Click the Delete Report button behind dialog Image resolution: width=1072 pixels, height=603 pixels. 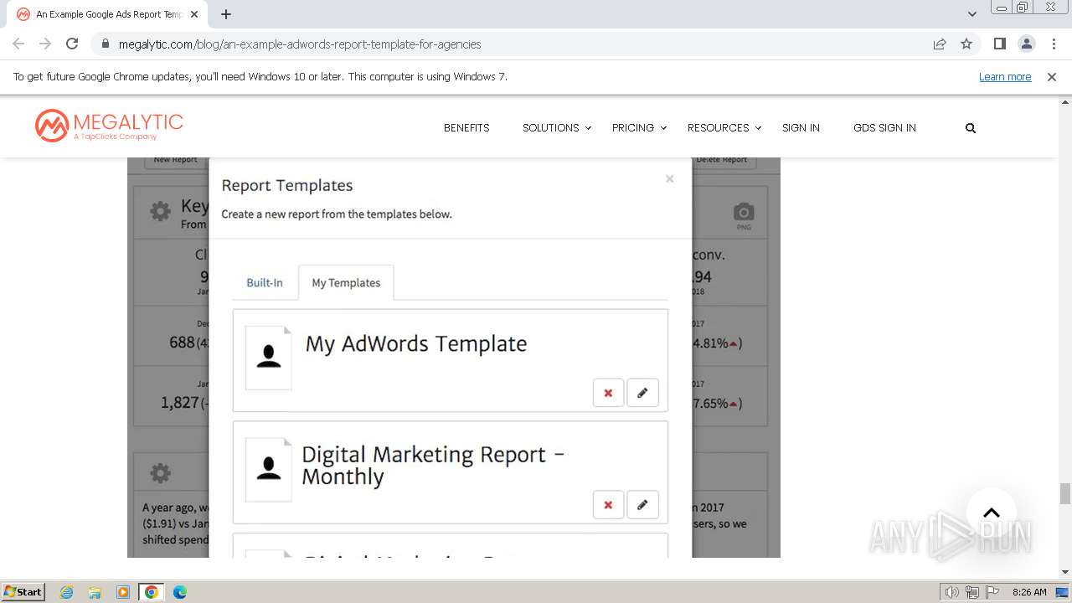point(722,160)
